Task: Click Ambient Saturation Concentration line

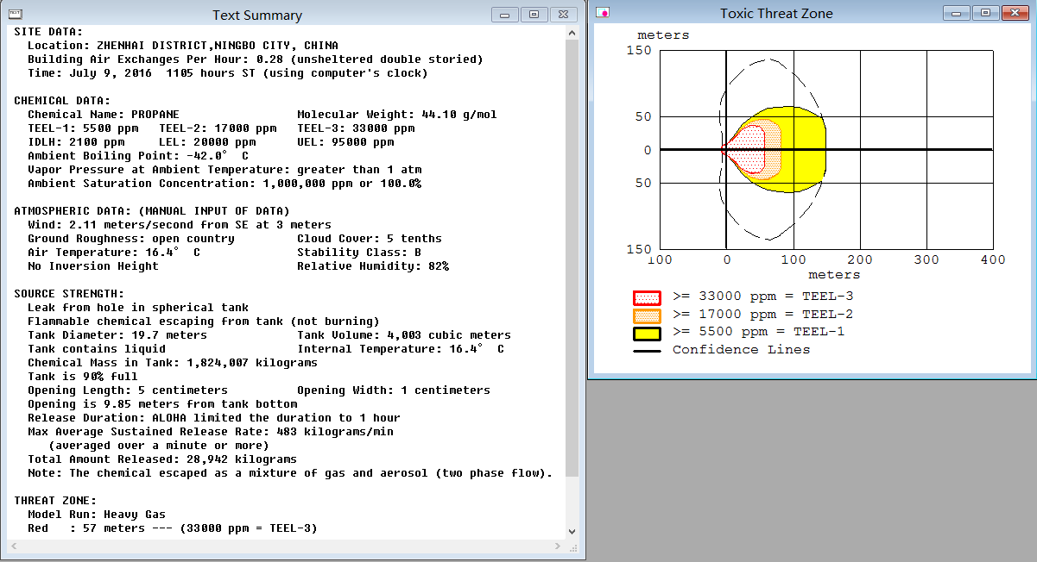Action: click(x=224, y=184)
